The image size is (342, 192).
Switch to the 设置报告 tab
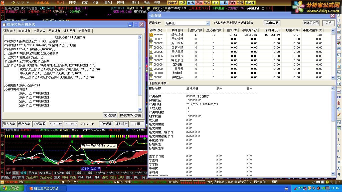tap(85, 30)
